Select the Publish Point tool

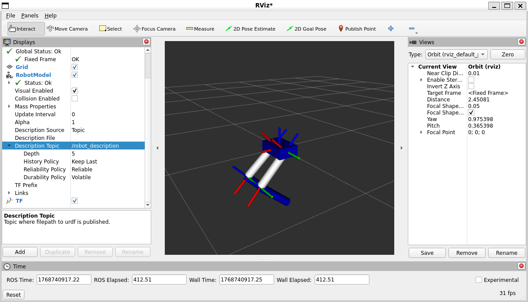(357, 29)
